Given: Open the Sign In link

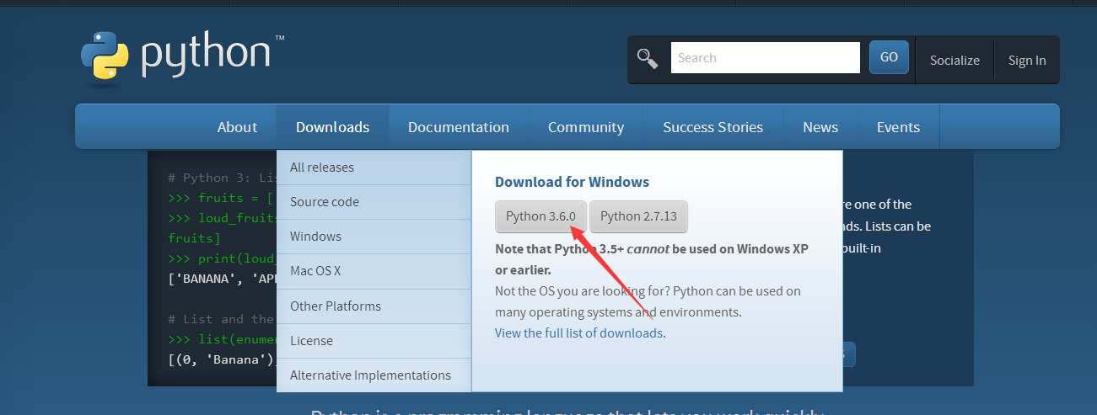Looking at the screenshot, I should click(1027, 61).
